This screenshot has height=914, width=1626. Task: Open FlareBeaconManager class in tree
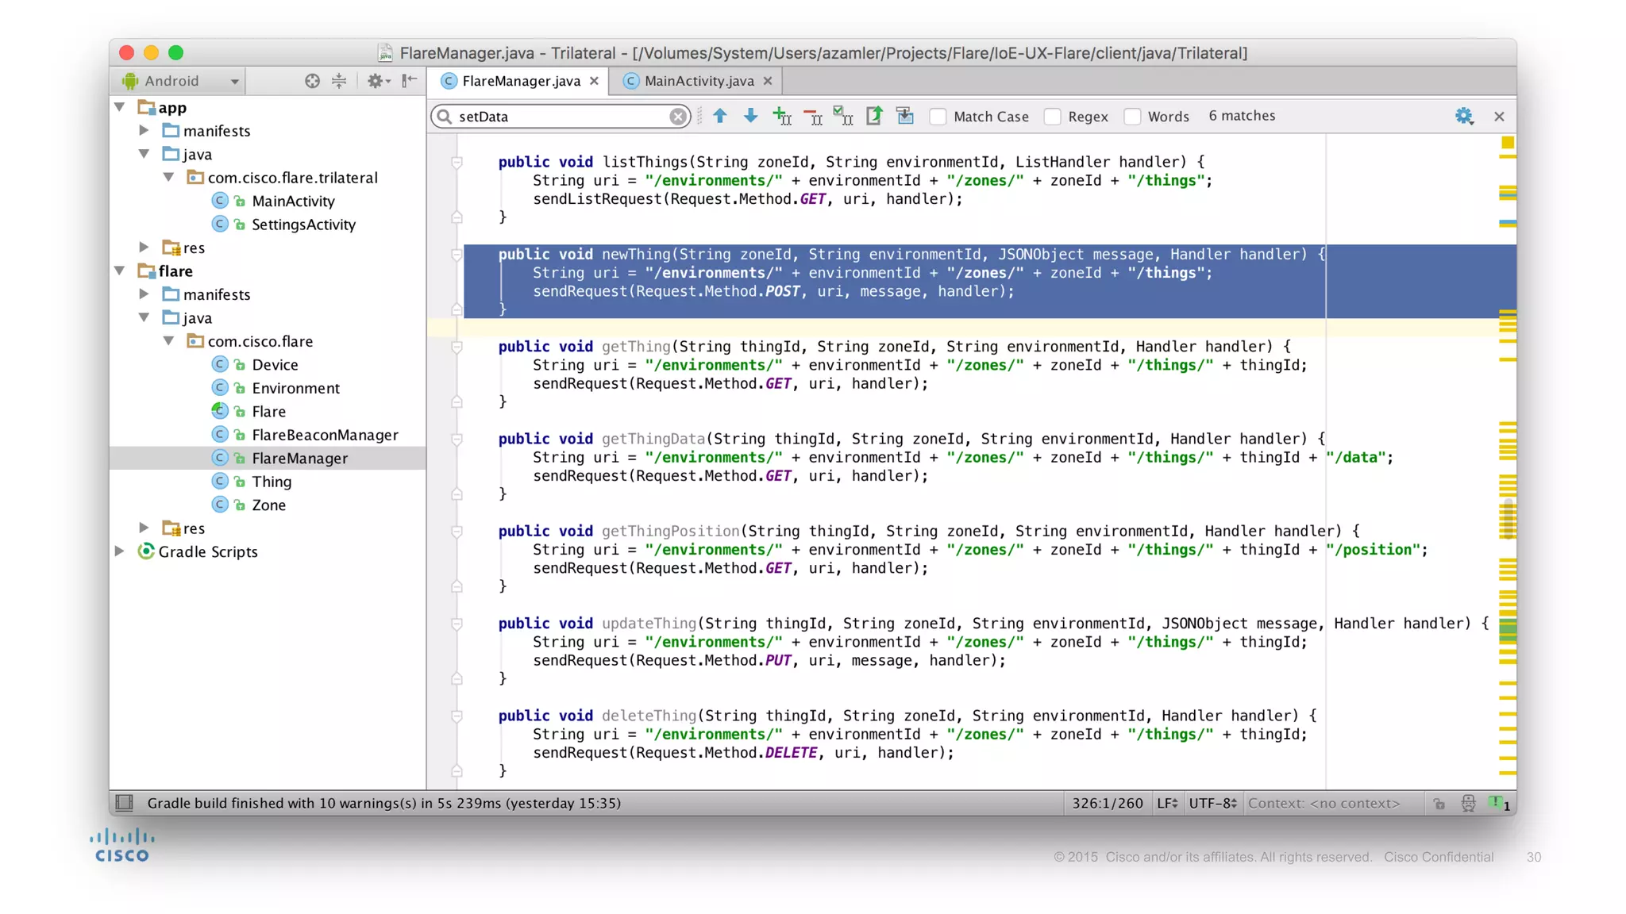tap(324, 435)
